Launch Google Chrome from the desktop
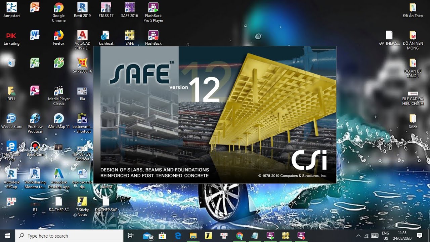Viewport: 430px width, 242px height. (59, 12)
